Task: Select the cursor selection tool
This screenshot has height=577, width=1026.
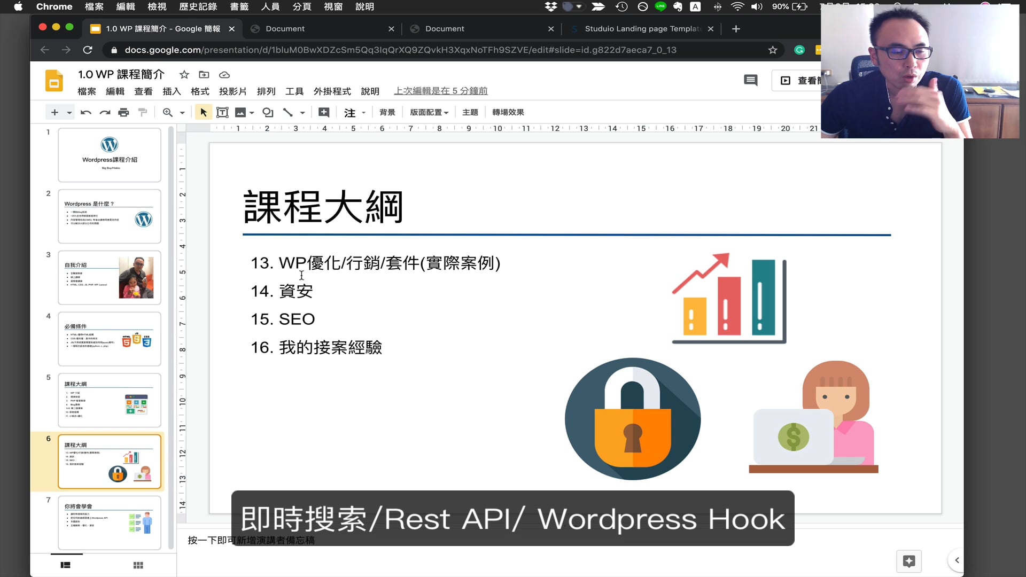Action: 203,112
